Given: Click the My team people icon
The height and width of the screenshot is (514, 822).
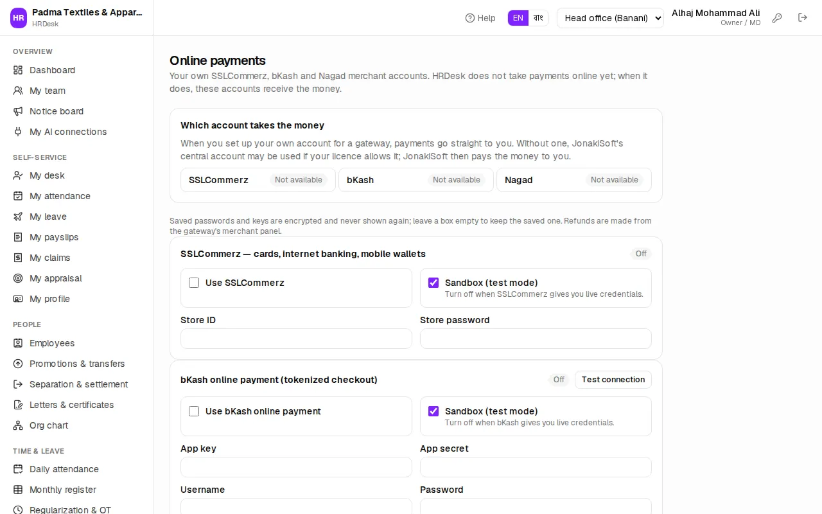Looking at the screenshot, I should point(18,91).
